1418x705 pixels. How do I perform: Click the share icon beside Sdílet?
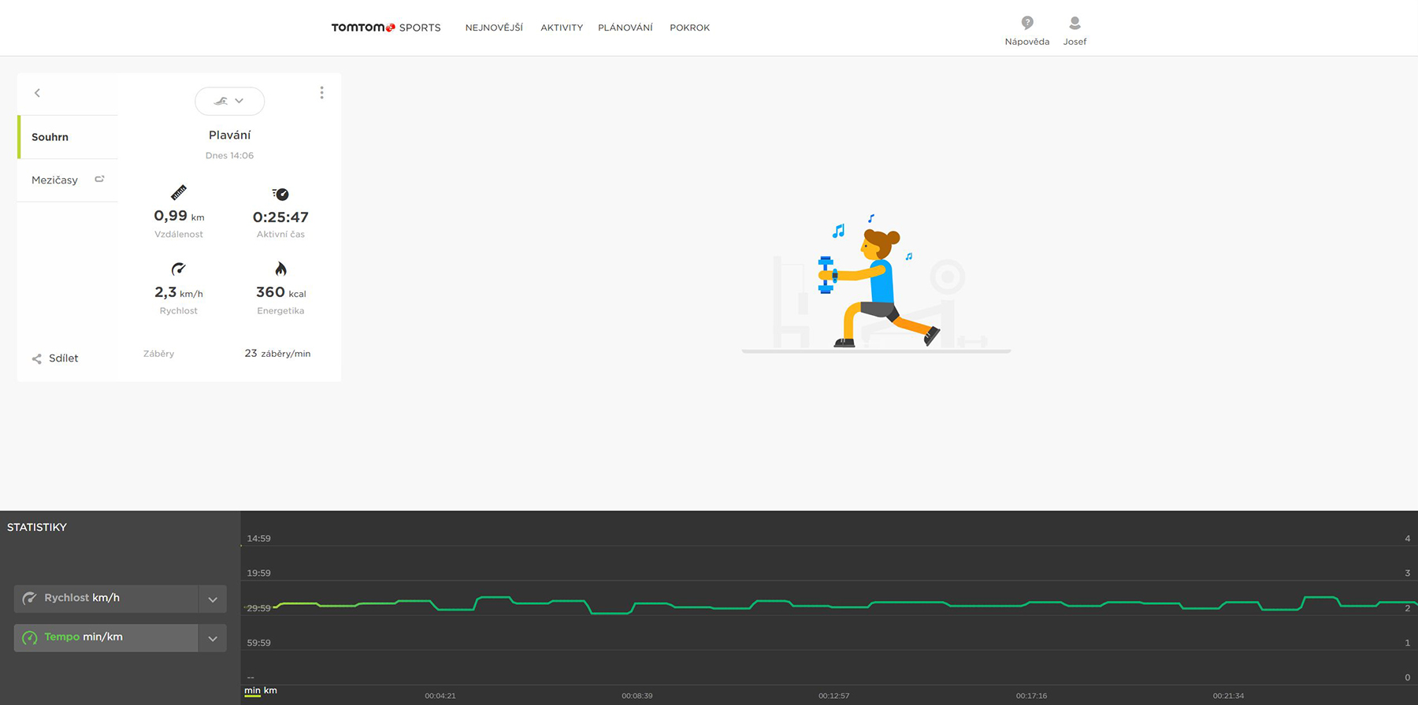click(x=37, y=359)
